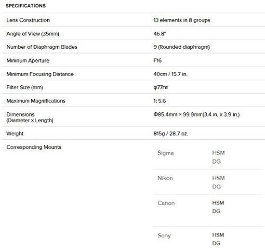The width and height of the screenshot is (265, 250).
Task: Select Number of Diaphragm Blades label
Action: click(x=42, y=47)
